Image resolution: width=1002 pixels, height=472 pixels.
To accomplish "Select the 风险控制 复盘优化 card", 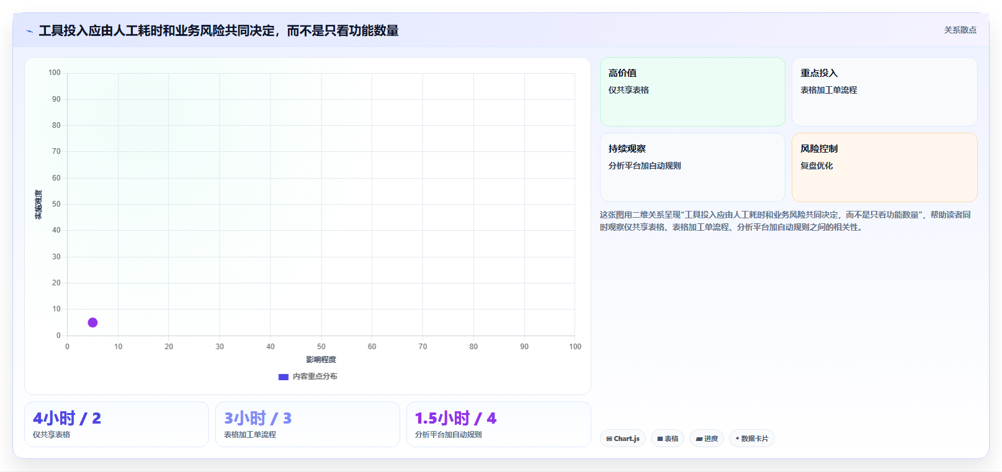I will pos(885,167).
